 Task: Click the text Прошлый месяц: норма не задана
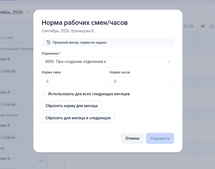click(79, 42)
